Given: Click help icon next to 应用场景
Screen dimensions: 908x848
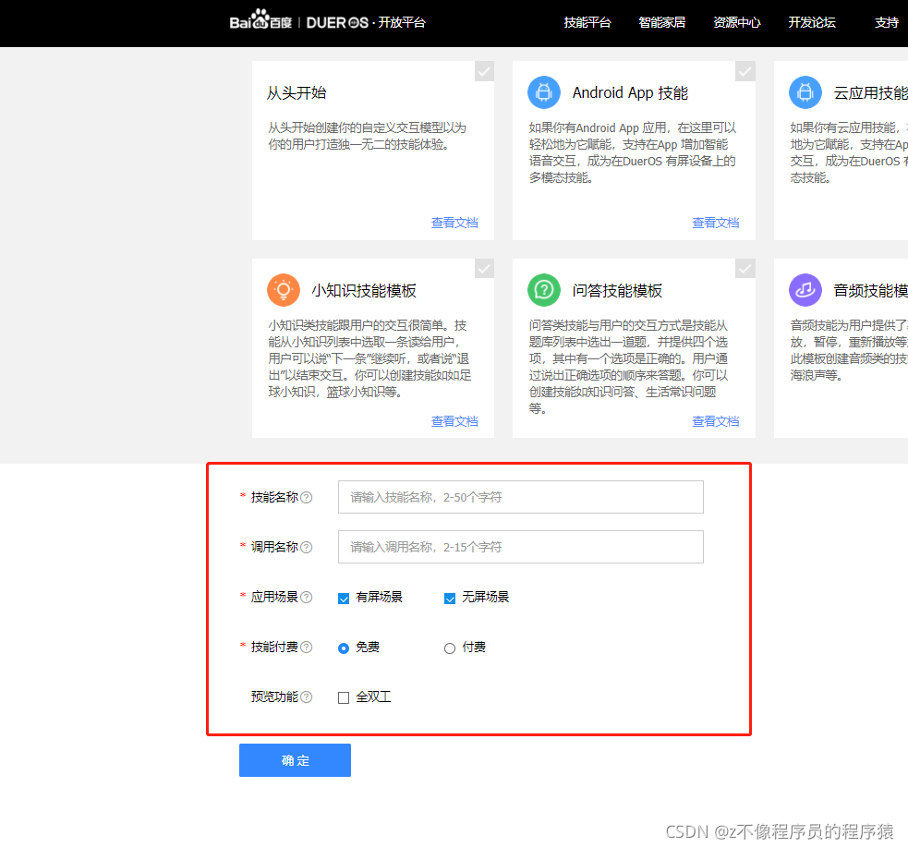Looking at the screenshot, I should click(x=307, y=597).
